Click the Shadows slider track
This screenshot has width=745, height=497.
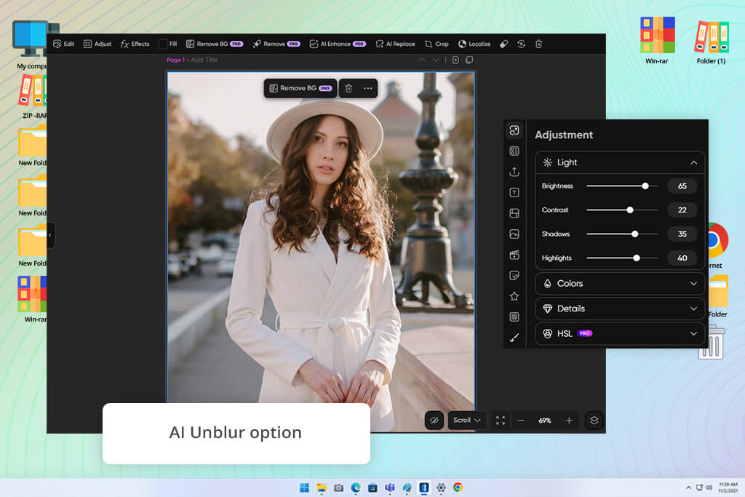[x=622, y=234]
